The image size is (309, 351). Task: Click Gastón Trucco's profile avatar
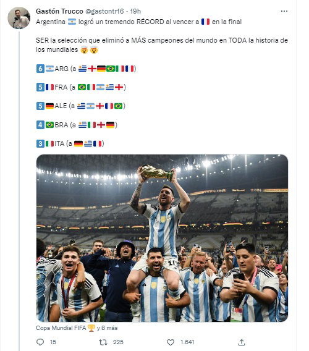point(19,18)
